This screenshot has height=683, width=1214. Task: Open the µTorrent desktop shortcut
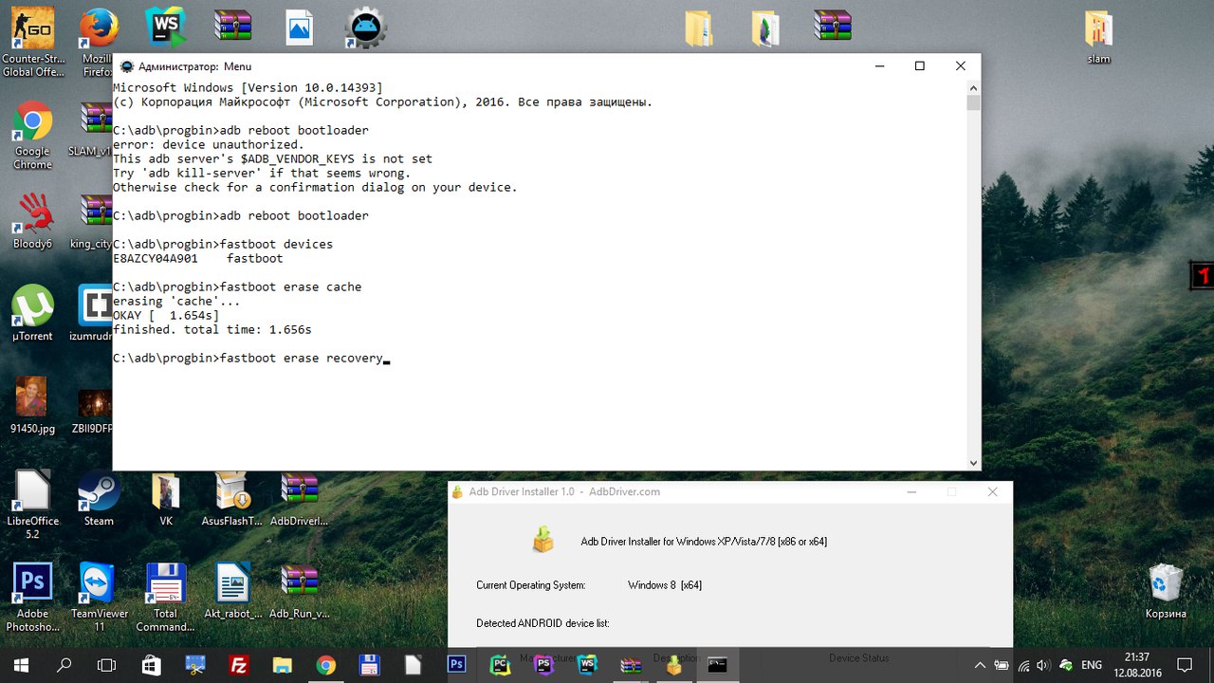coord(32,306)
